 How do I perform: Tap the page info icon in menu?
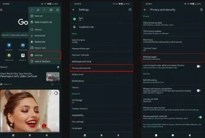pyautogui.click(x=51, y=10)
